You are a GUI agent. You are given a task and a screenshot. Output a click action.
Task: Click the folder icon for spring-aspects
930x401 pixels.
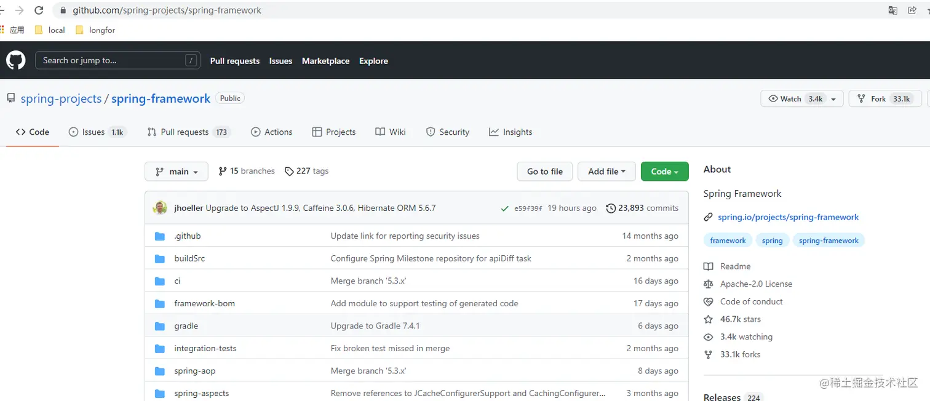click(x=160, y=393)
